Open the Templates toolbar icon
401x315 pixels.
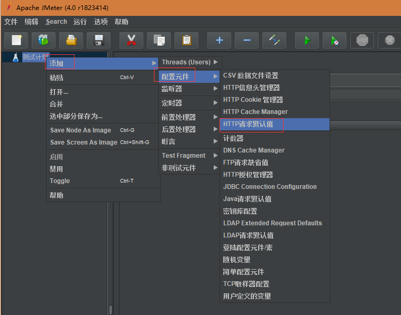point(43,40)
